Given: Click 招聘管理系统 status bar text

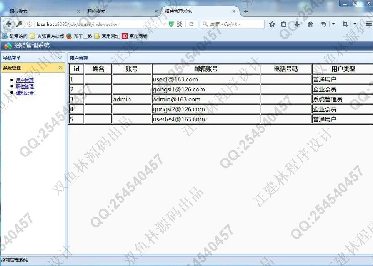Looking at the screenshot, I should (15, 260).
